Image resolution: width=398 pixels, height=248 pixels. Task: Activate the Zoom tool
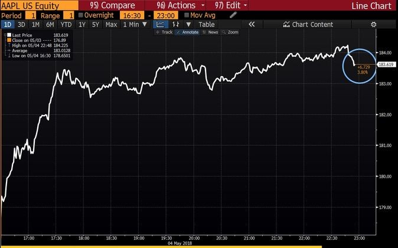231,32
